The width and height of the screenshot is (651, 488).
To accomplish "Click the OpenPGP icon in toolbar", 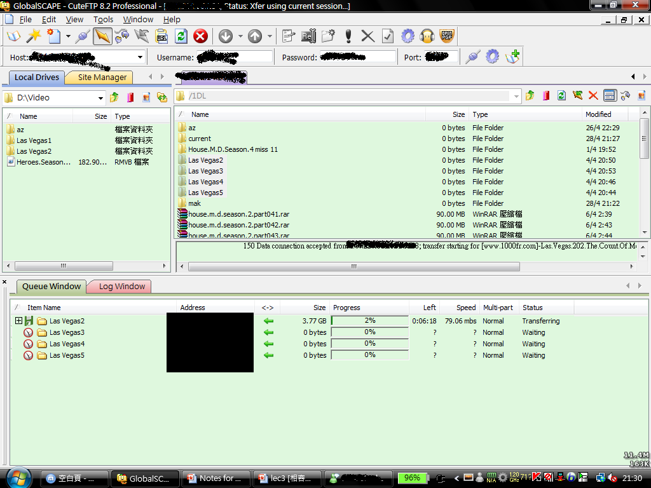I will (x=447, y=36).
